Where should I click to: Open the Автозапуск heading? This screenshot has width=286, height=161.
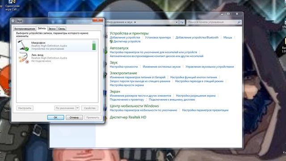pyautogui.click(x=119, y=48)
